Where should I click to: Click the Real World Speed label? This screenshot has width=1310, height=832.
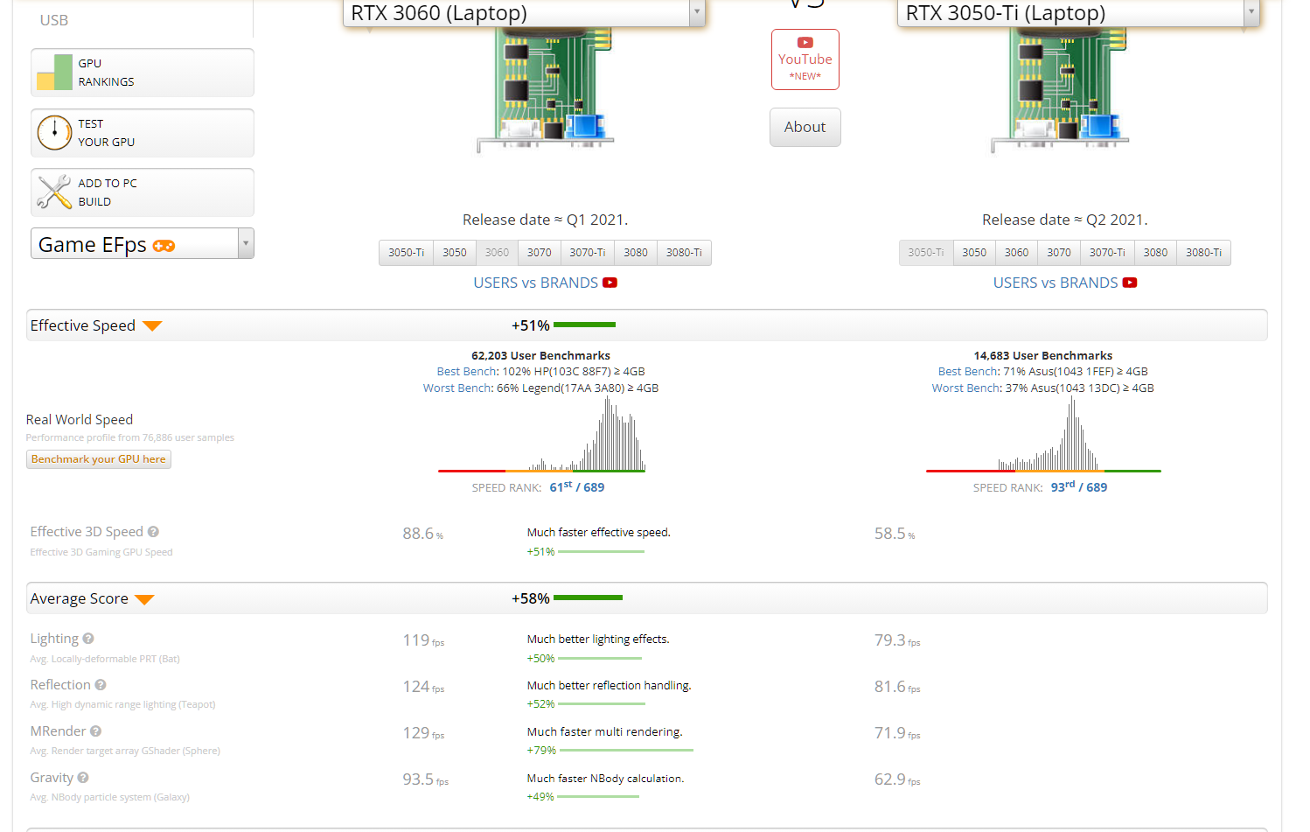(x=80, y=420)
